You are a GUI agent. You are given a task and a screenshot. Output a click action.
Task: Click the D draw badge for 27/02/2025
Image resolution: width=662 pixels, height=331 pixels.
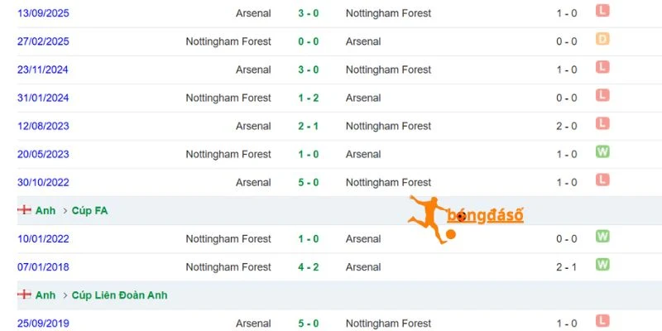pyautogui.click(x=602, y=39)
